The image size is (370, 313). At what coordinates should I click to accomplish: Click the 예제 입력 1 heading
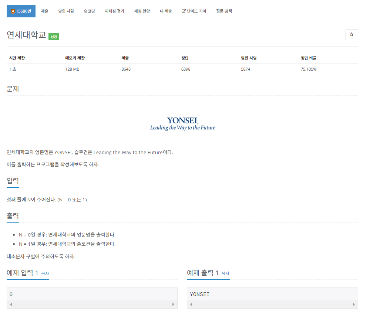[23, 273]
